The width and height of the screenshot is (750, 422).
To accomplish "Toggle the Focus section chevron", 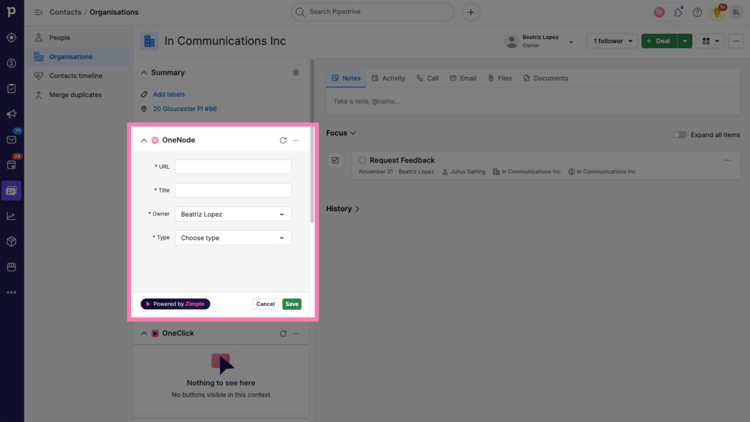I will pyautogui.click(x=354, y=133).
